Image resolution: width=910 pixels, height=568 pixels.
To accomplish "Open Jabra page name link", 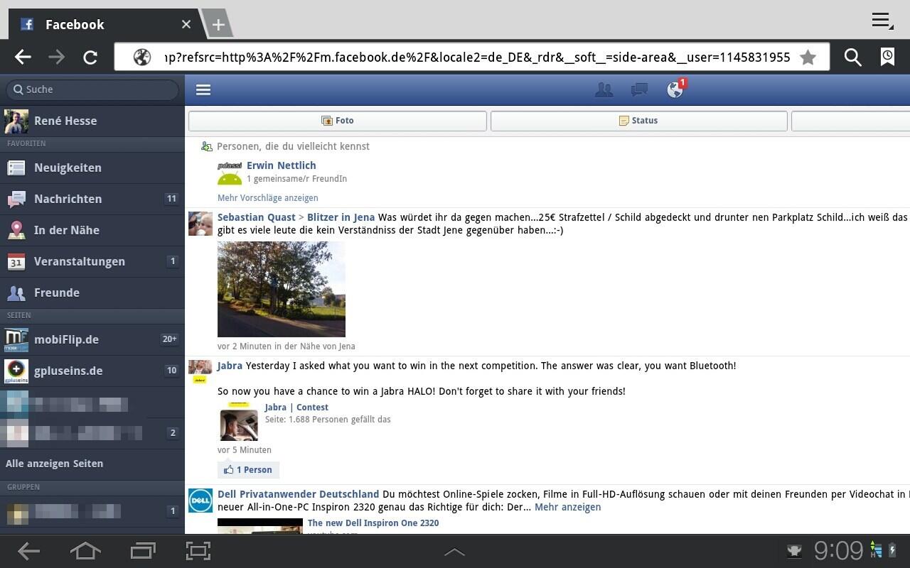I will (230, 366).
